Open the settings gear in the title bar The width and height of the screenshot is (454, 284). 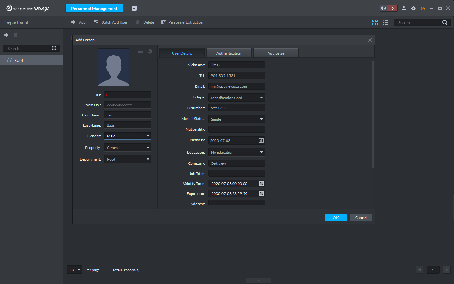413,8
